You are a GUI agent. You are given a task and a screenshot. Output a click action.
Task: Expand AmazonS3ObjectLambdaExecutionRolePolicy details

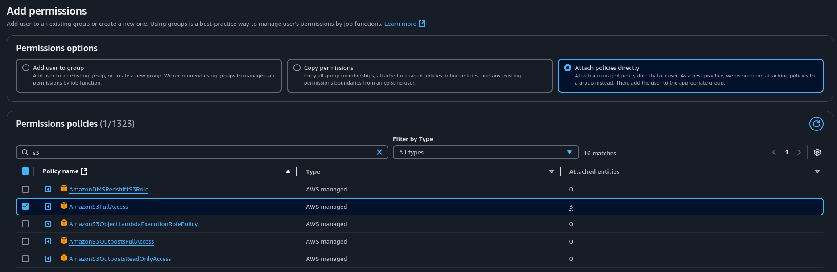click(x=48, y=224)
